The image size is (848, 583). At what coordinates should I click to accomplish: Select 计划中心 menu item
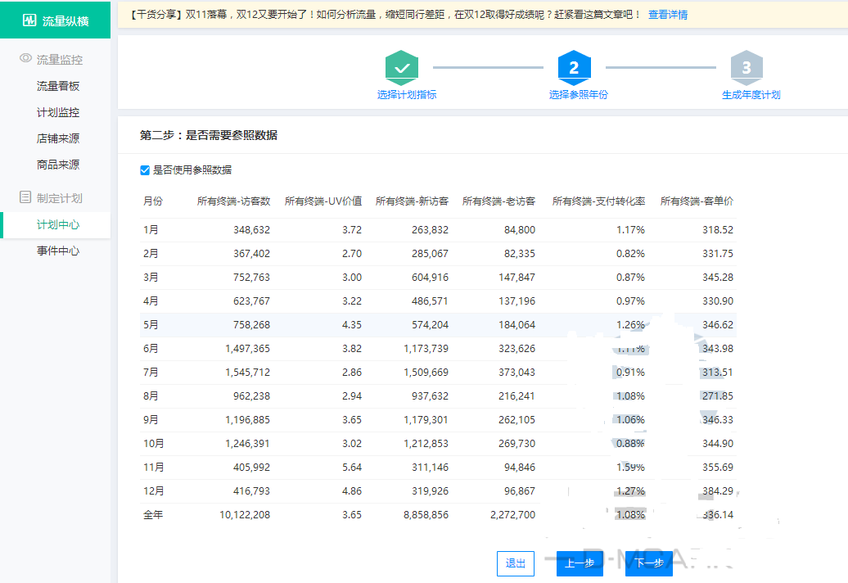pos(58,224)
